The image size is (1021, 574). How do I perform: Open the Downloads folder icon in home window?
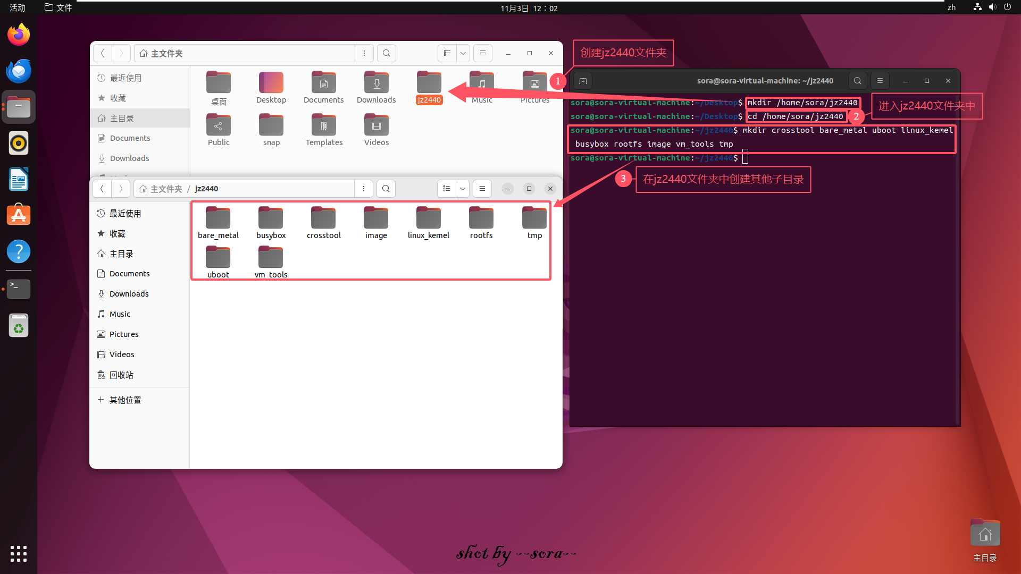(376, 88)
